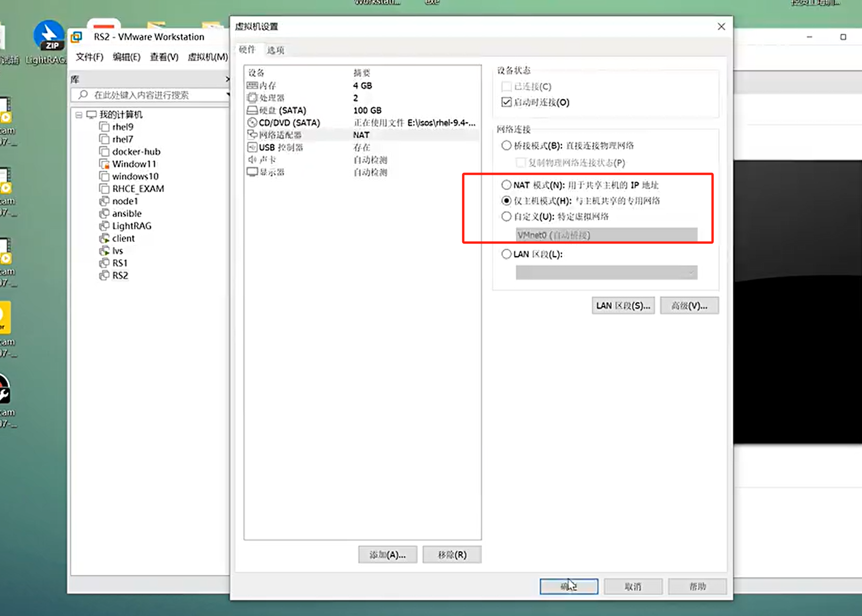Click ansible VM icon in library

point(104,214)
